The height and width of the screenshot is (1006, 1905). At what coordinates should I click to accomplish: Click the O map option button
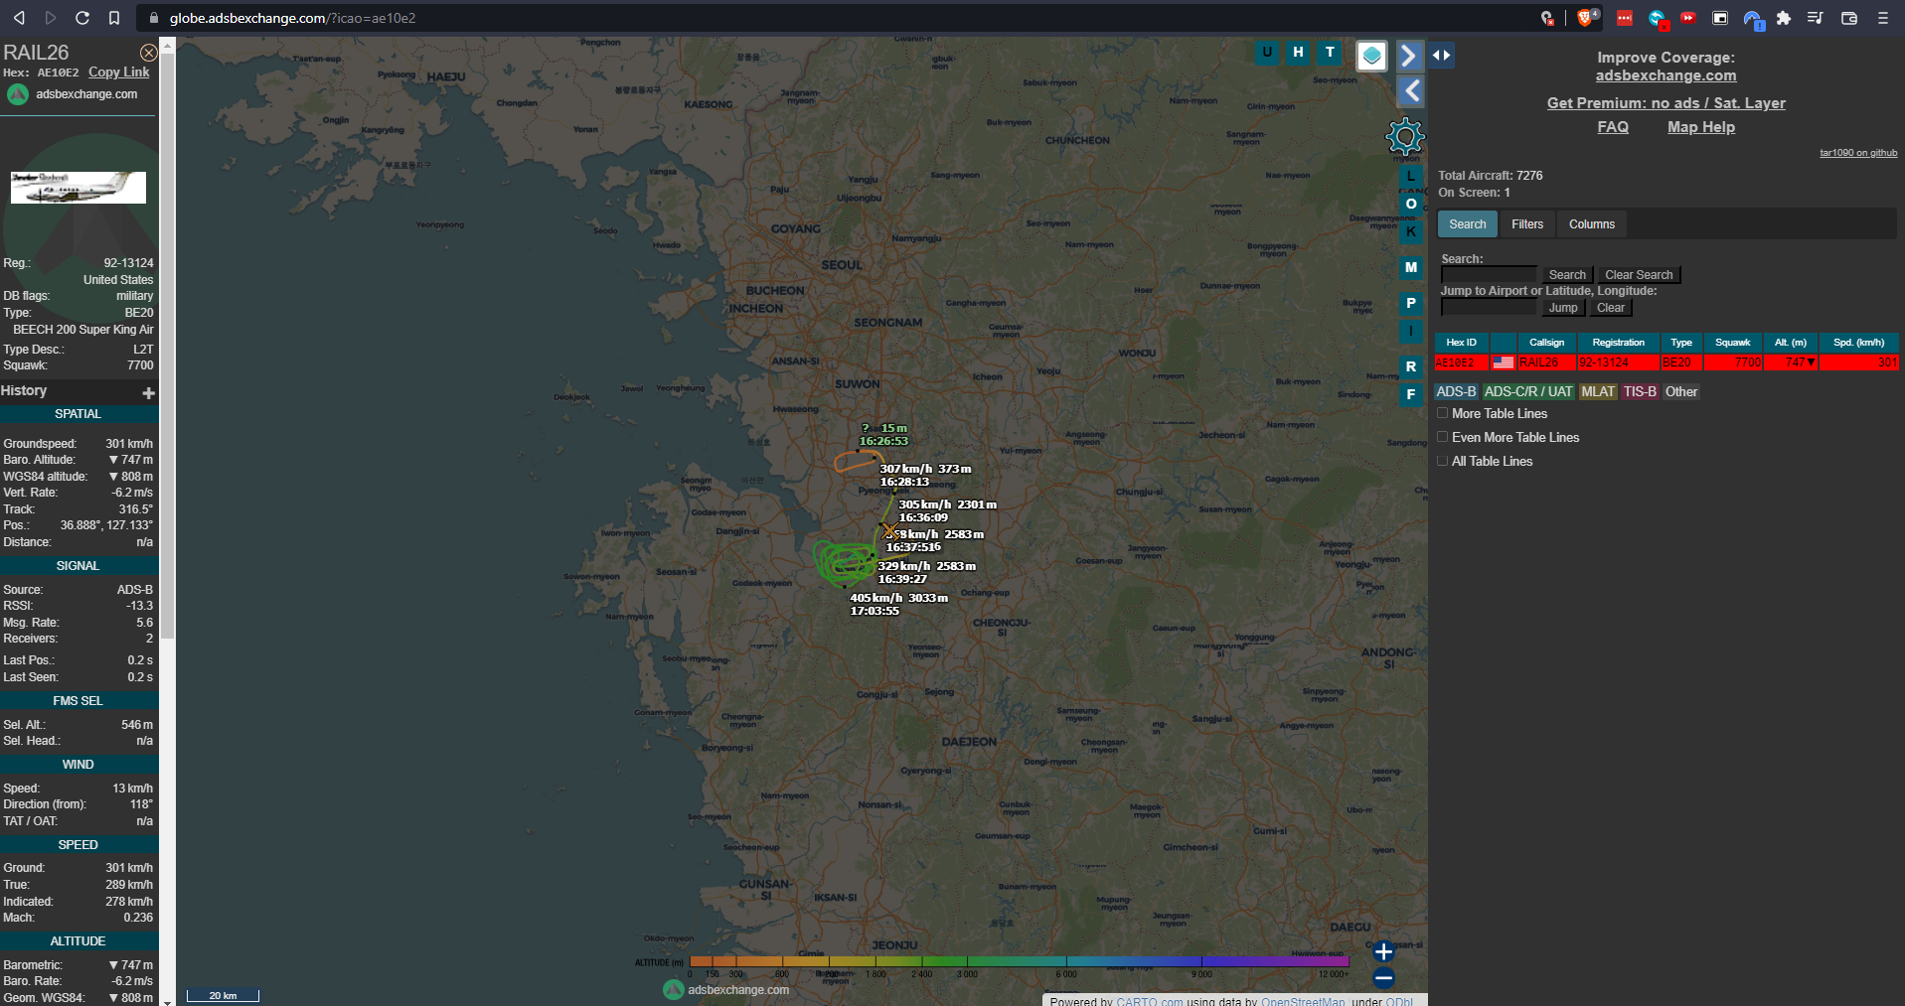click(1411, 204)
